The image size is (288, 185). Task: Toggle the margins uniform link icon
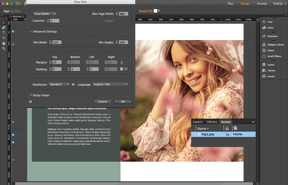(121, 62)
